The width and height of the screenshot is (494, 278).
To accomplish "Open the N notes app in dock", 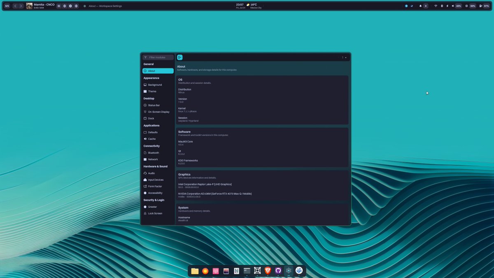I will click(x=236, y=271).
